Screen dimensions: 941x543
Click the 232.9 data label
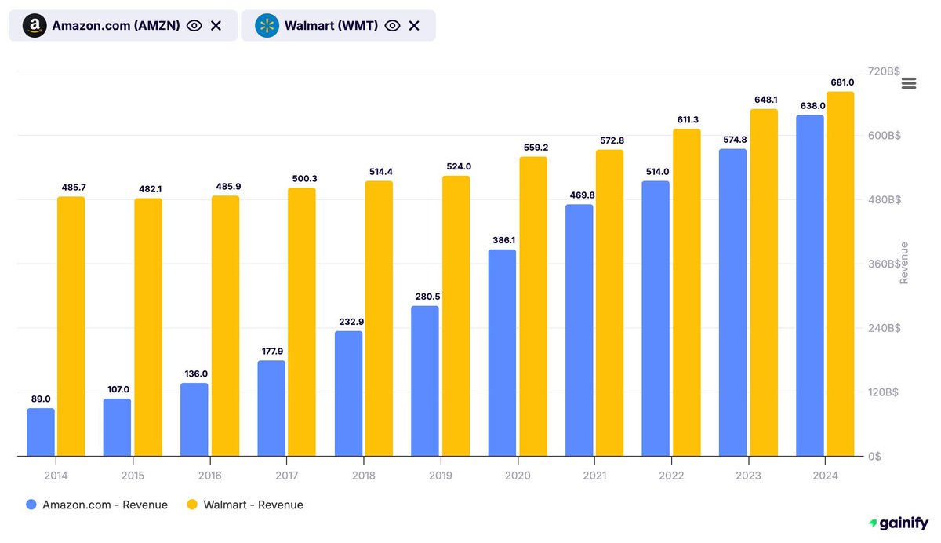click(350, 322)
